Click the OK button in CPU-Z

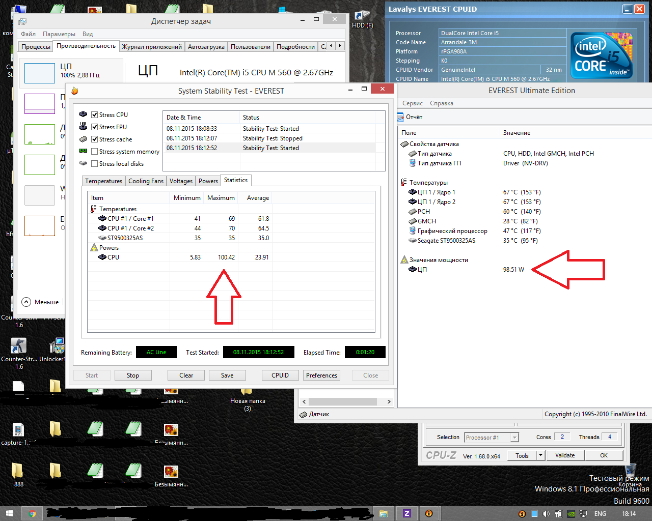[604, 455]
